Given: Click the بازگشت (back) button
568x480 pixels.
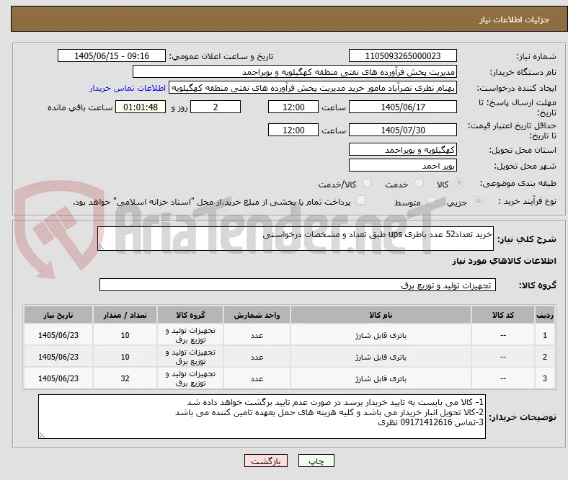Looking at the screenshot, I should tap(265, 461).
